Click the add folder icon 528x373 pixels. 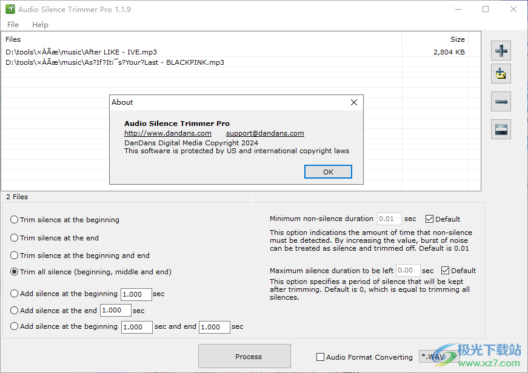[501, 74]
